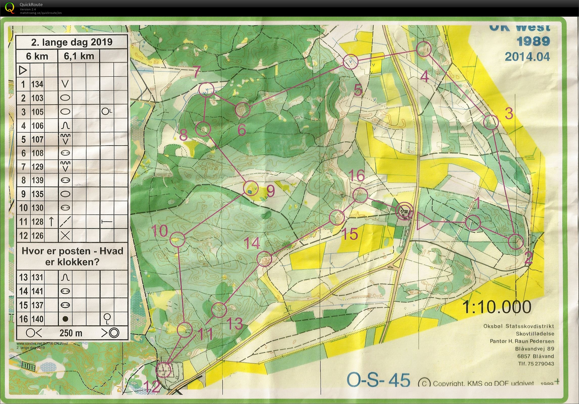Click the circle-L symbol in row 140

(x=107, y=319)
